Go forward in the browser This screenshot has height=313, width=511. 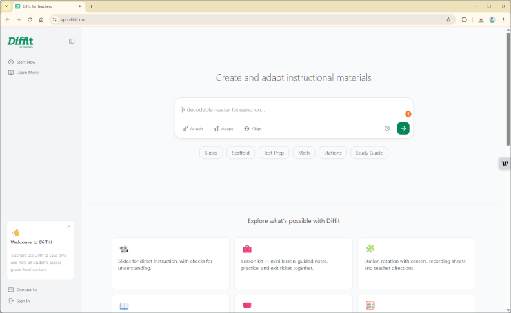[x=19, y=19]
